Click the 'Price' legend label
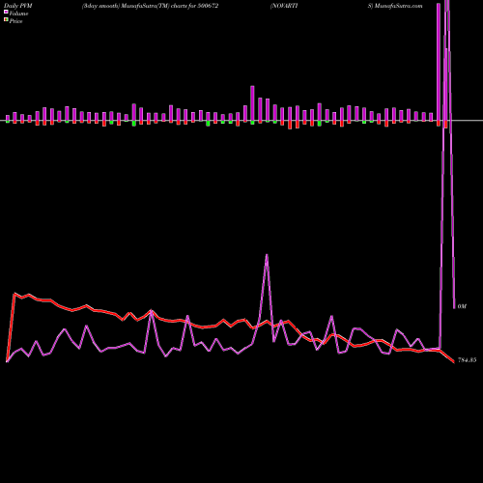This screenshot has height=483, width=483. [x=16, y=21]
